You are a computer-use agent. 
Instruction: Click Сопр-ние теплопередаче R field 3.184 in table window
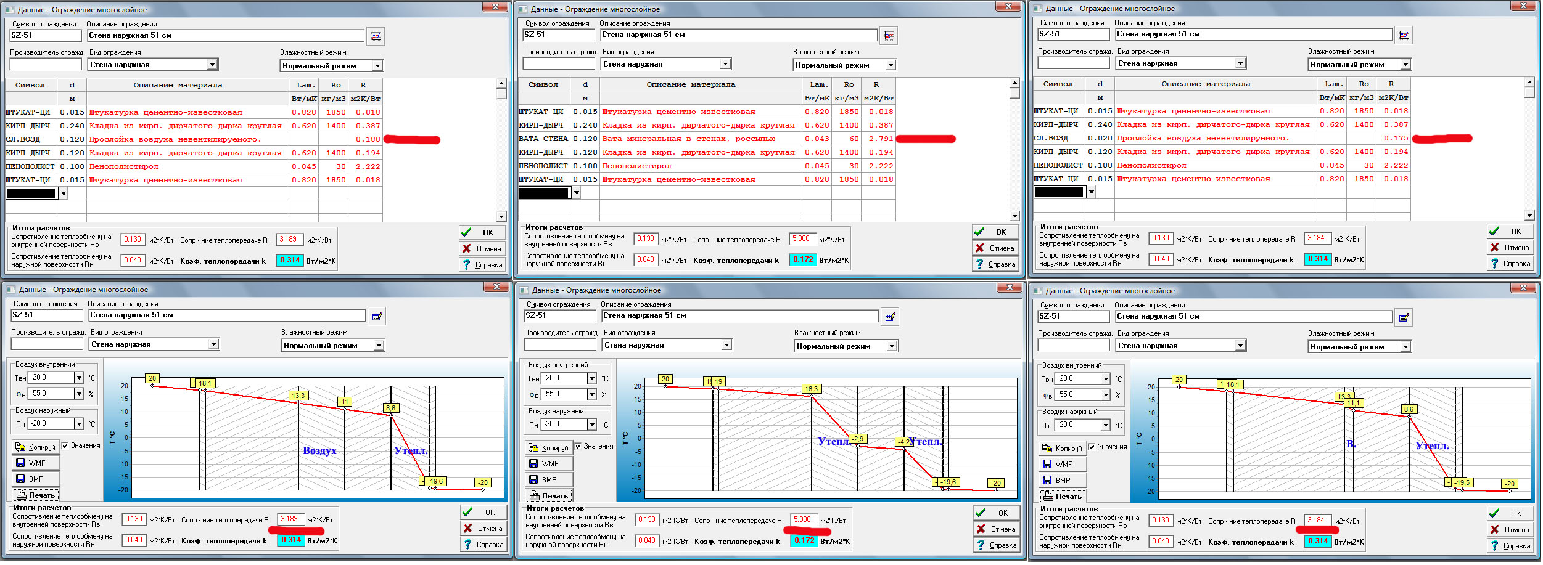(1318, 238)
